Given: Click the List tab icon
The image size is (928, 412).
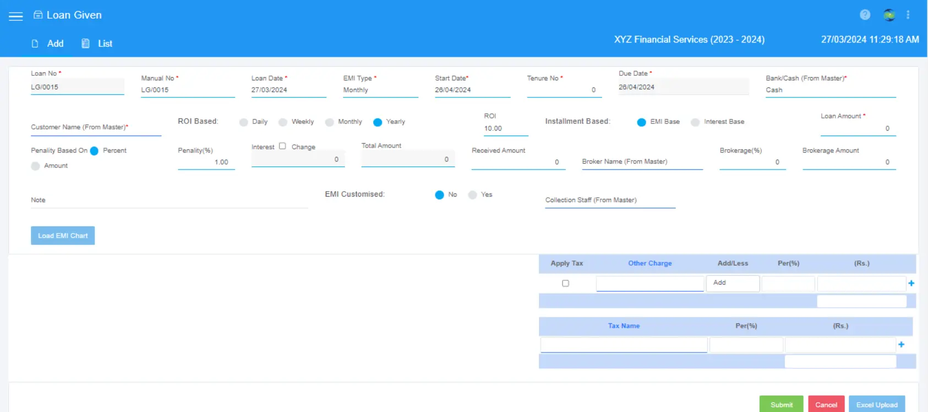Looking at the screenshot, I should coord(85,44).
